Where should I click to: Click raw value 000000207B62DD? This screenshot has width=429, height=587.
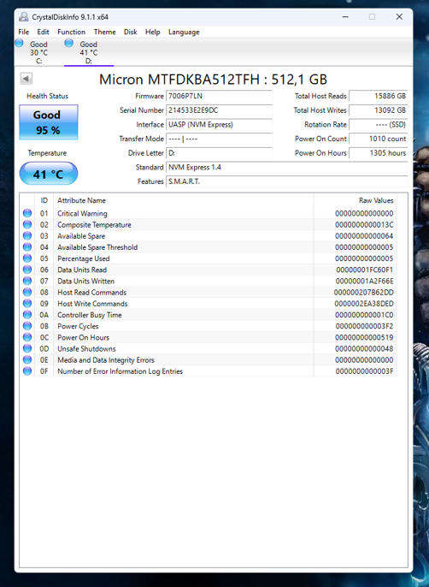coord(363,292)
